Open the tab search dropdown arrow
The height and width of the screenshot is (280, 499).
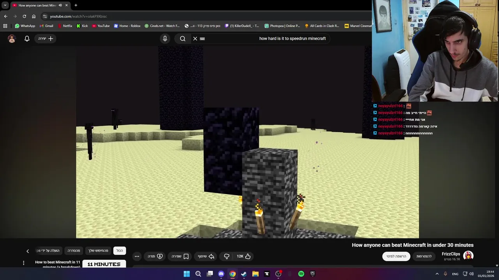tap(5, 5)
